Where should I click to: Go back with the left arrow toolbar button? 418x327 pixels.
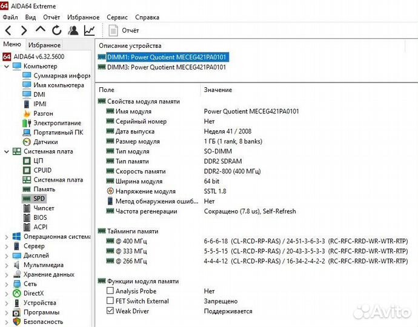[x=8, y=30]
